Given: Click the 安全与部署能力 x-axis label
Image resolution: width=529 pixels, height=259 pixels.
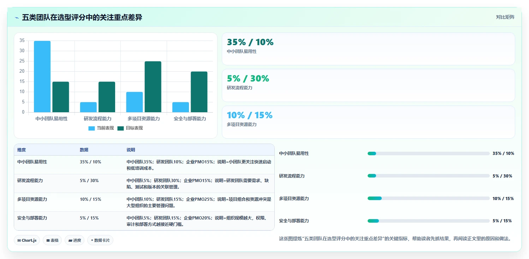Looking at the screenshot, I should click(x=190, y=119).
